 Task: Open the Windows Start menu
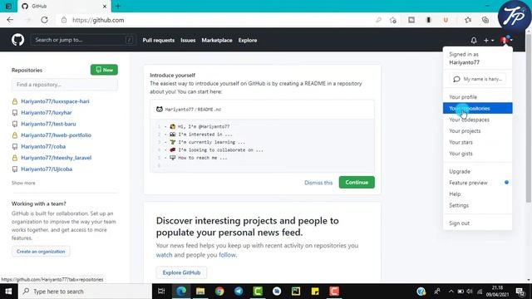(x=9, y=292)
